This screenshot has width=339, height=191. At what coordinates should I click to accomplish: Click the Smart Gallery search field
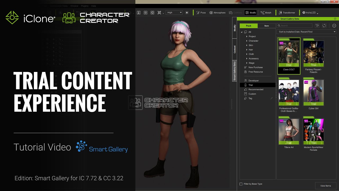(295, 26)
